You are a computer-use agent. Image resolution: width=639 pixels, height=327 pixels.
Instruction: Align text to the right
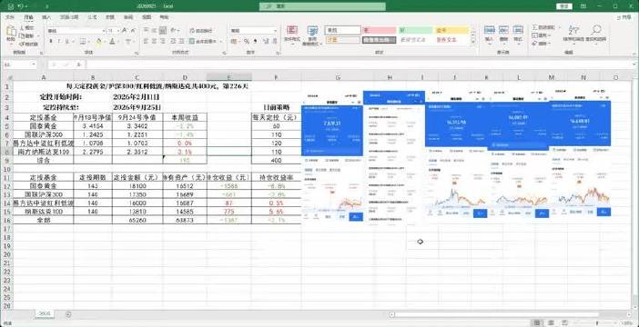[x=163, y=41]
